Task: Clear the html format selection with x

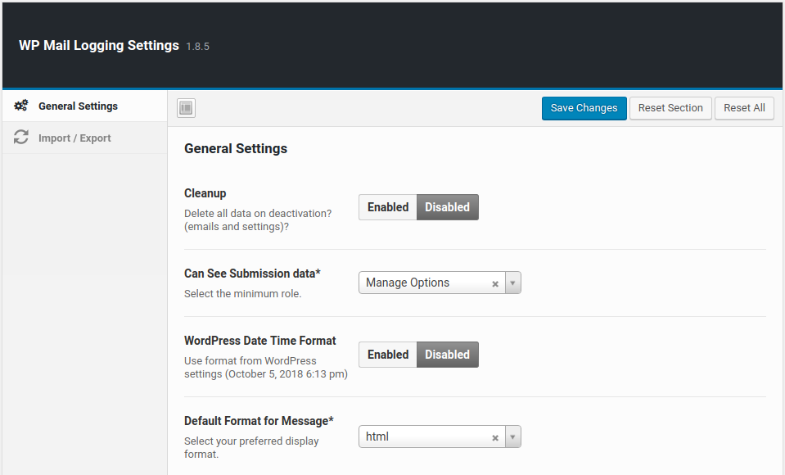Action: pos(495,437)
